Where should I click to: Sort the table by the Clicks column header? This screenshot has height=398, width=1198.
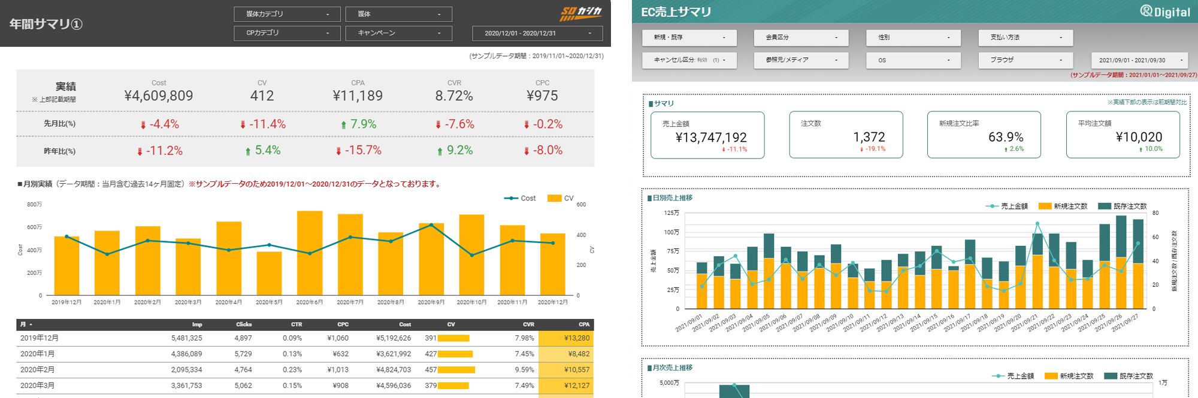tap(244, 324)
